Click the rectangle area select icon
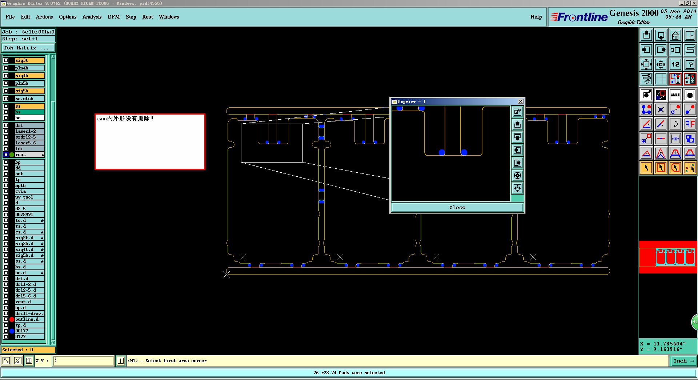Viewport: 698px width, 380px height. click(661, 168)
